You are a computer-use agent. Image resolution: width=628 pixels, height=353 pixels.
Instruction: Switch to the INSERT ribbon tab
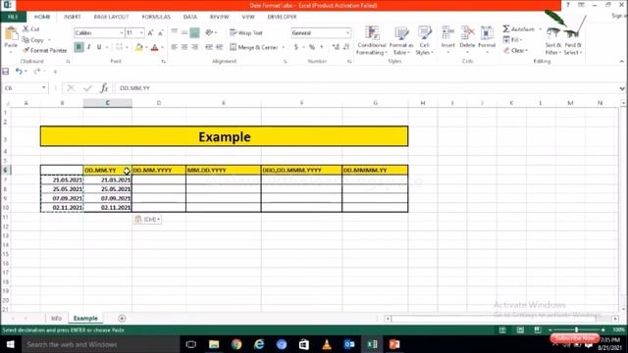click(72, 17)
